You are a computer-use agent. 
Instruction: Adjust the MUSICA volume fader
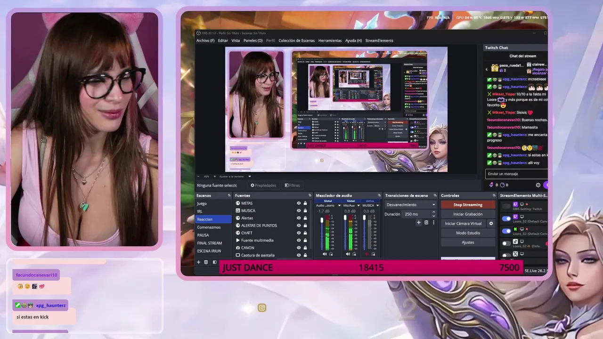(364, 218)
